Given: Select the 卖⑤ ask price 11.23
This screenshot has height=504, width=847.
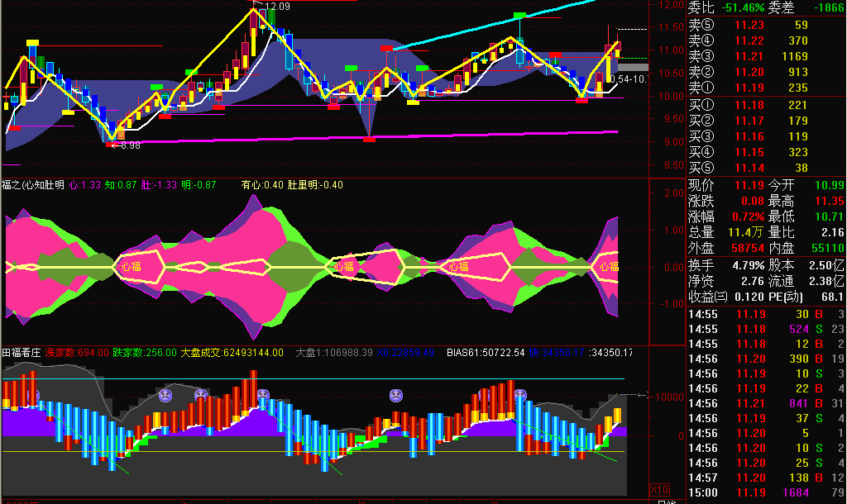Looking at the screenshot, I should (749, 25).
